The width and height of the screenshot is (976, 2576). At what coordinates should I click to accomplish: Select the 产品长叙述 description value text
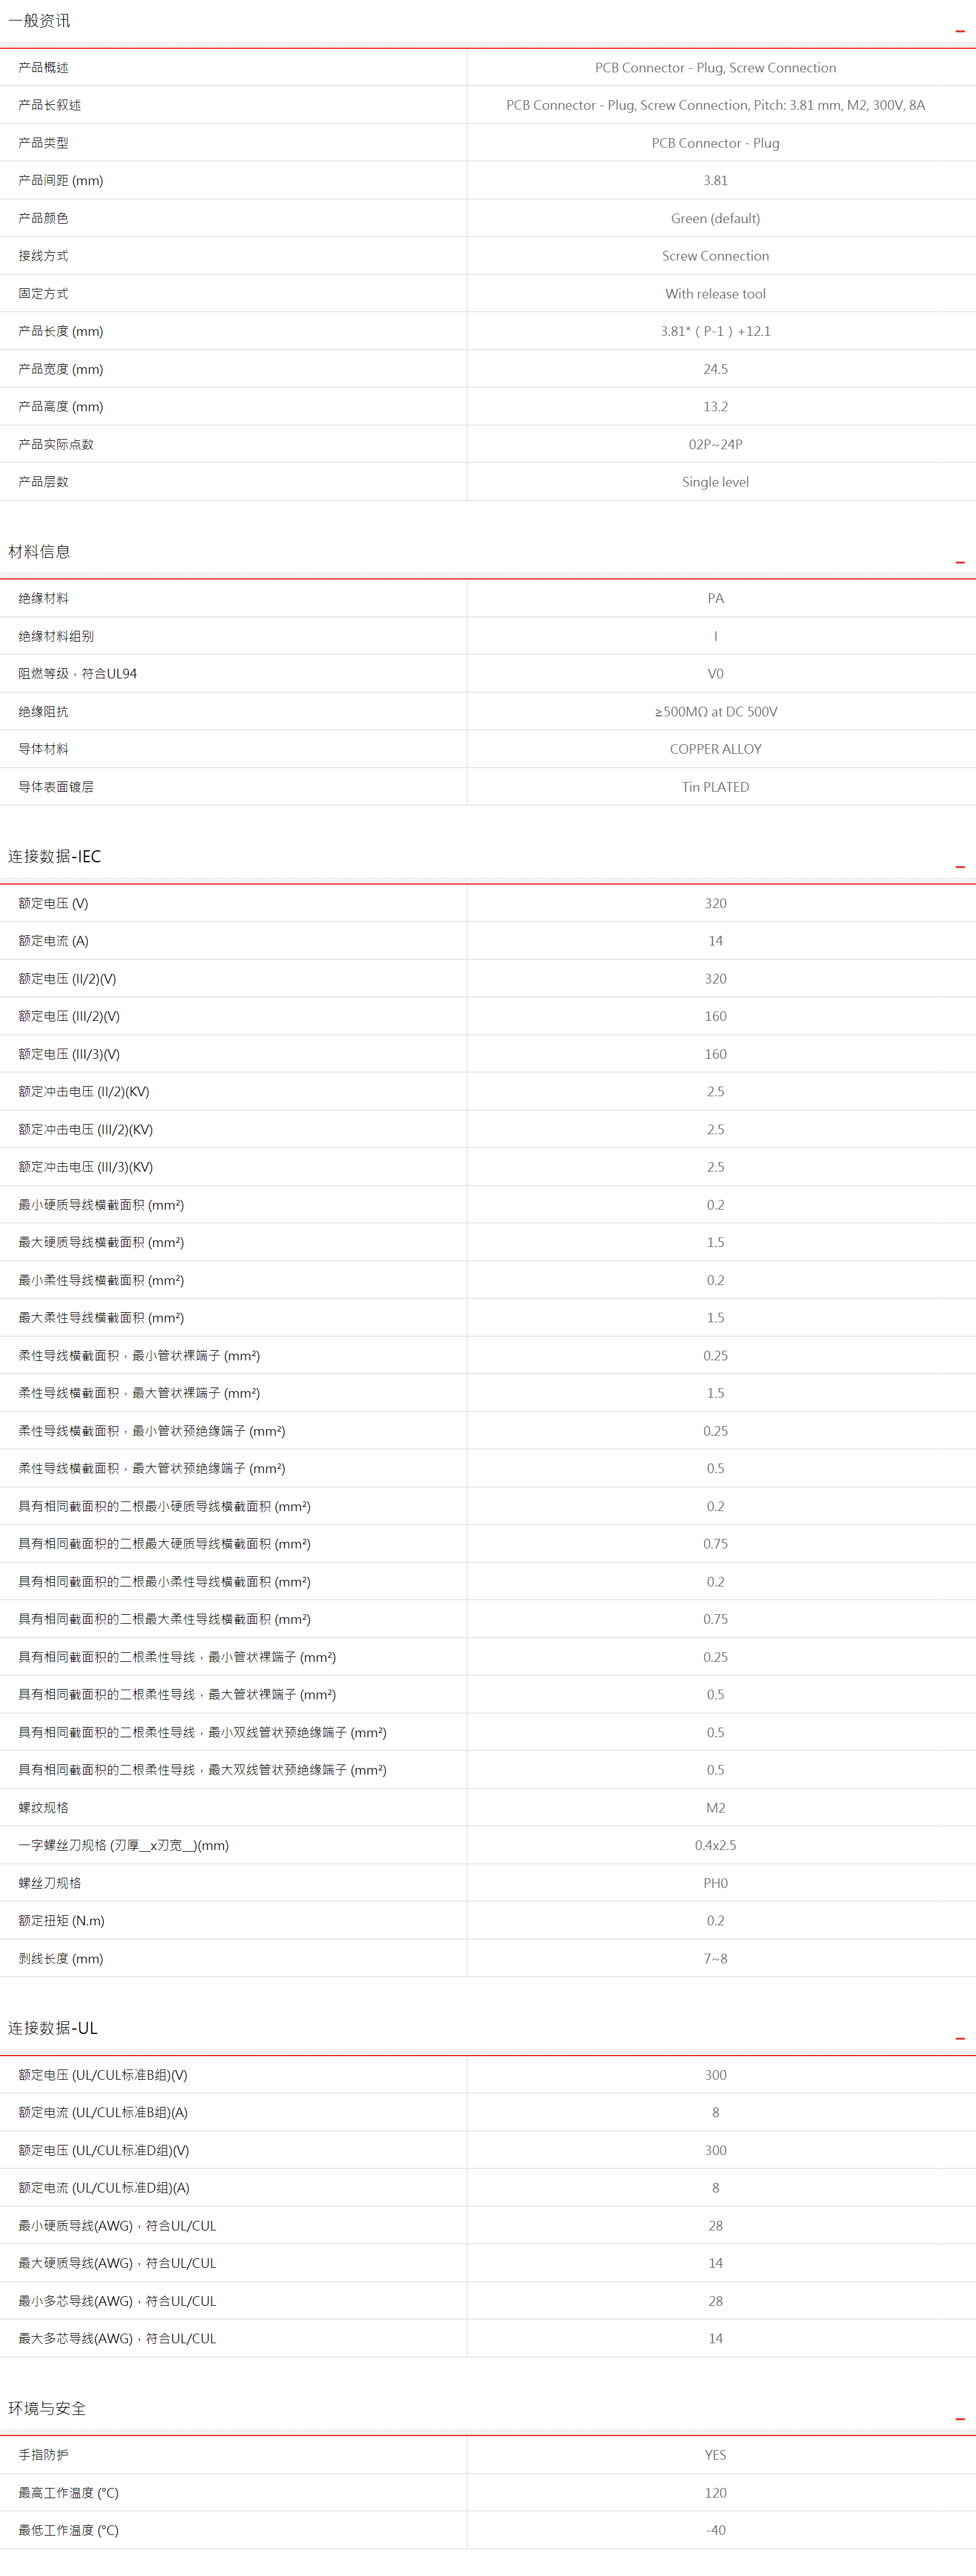pos(715,105)
